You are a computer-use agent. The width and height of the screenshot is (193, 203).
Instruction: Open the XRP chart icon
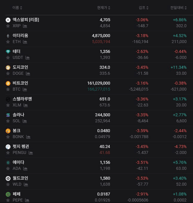(25, 26)
